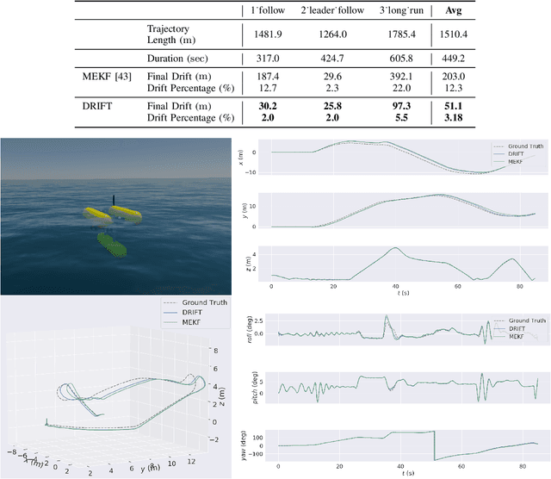The width and height of the screenshot is (551, 479).
Task: Click "Ground Truth" in roll plot legend
Action: (527, 320)
